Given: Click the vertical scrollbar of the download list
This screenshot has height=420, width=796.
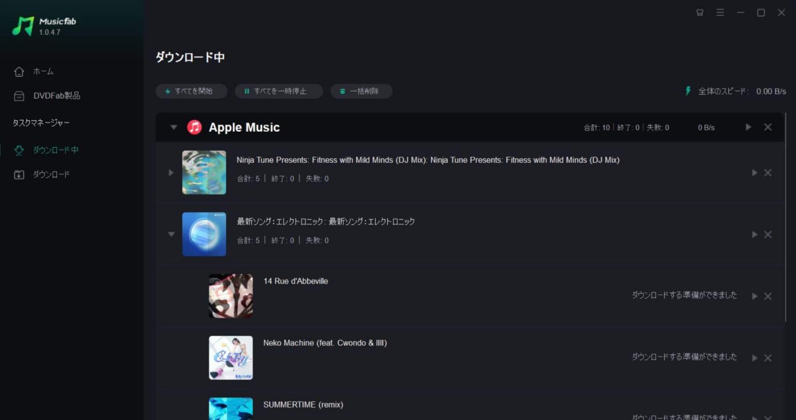Looking at the screenshot, I should pyautogui.click(x=786, y=217).
